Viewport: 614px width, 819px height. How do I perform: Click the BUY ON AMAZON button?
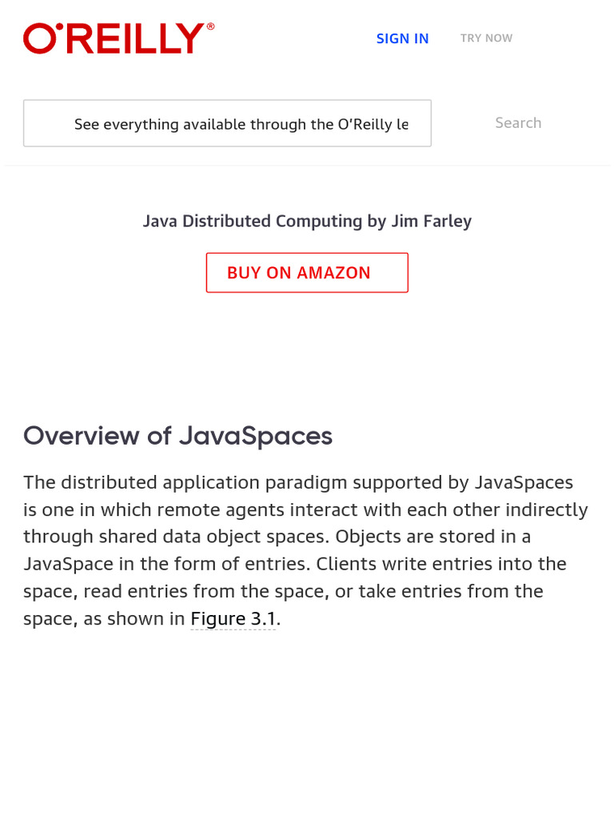[307, 273]
